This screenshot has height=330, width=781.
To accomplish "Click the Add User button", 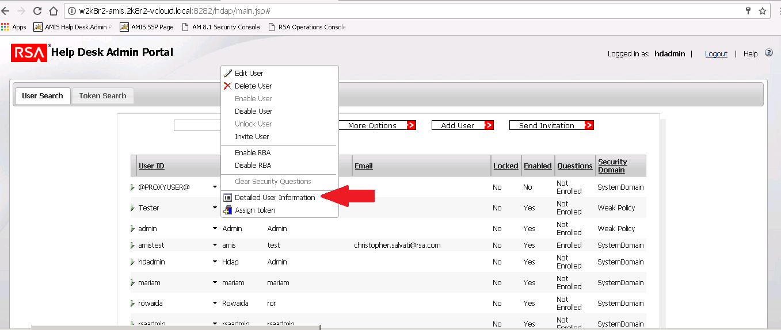I will click(463, 125).
